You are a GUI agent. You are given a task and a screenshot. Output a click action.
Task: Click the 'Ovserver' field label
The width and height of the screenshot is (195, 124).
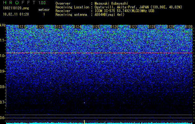(63, 3)
